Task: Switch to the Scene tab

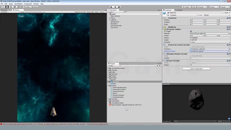Action: click(4, 10)
